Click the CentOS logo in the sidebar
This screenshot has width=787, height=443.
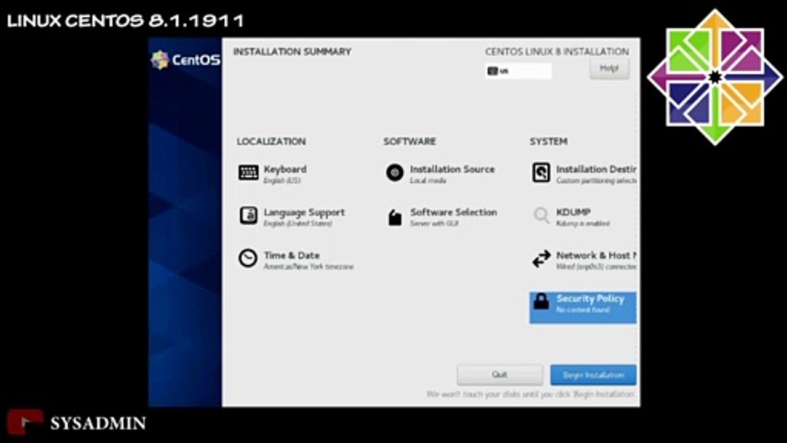click(185, 60)
